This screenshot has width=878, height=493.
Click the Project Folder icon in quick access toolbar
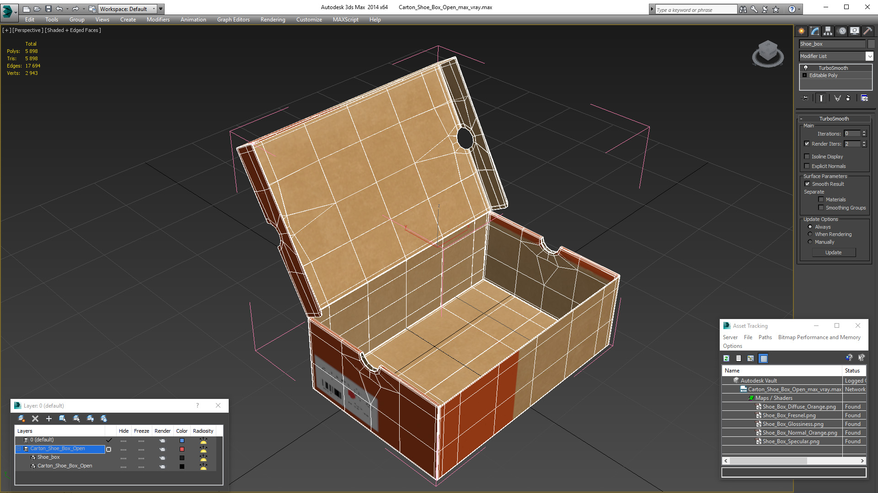click(x=92, y=9)
